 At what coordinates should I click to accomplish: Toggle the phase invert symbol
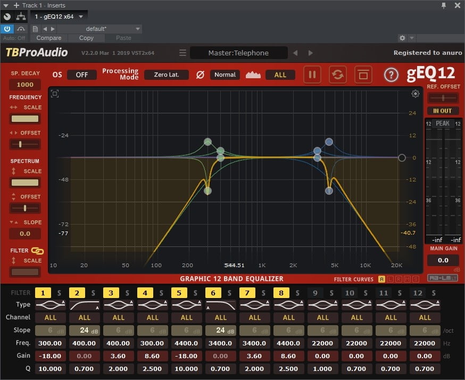(200, 75)
